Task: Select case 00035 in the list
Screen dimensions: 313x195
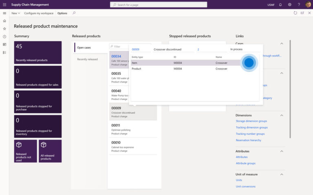Action: (119, 78)
